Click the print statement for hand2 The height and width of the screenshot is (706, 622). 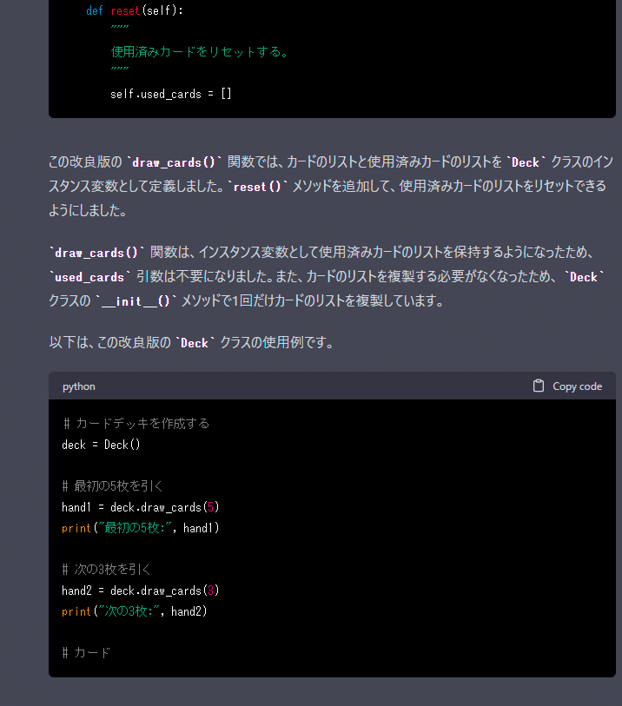pyautogui.click(x=135, y=611)
